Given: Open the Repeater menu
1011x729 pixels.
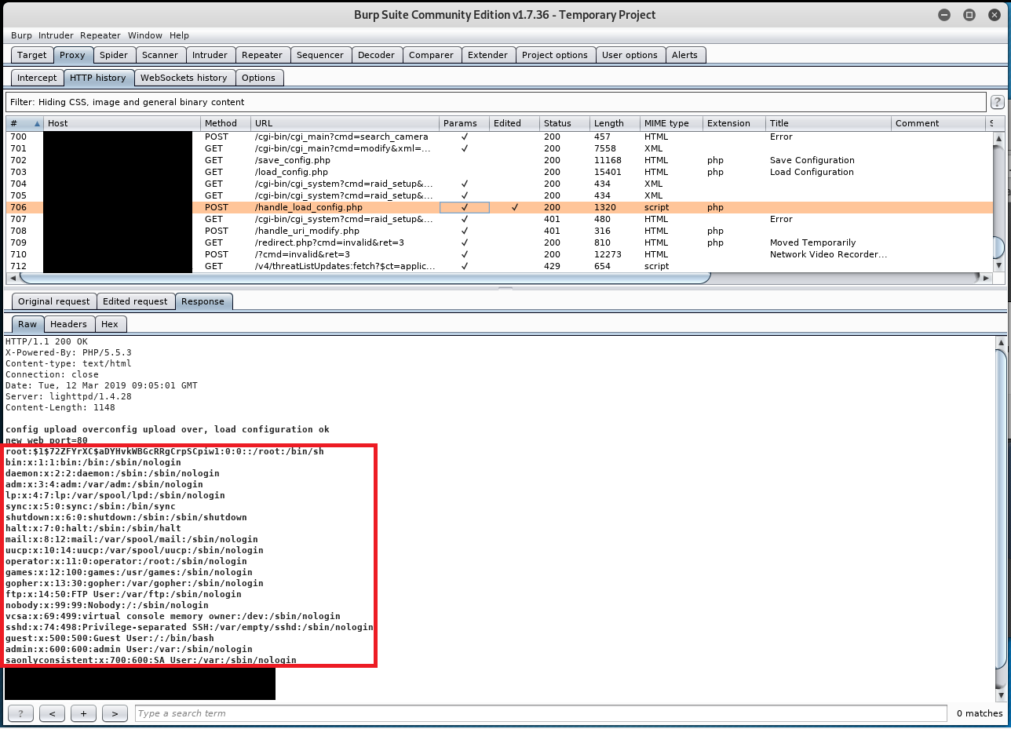Looking at the screenshot, I should (100, 35).
